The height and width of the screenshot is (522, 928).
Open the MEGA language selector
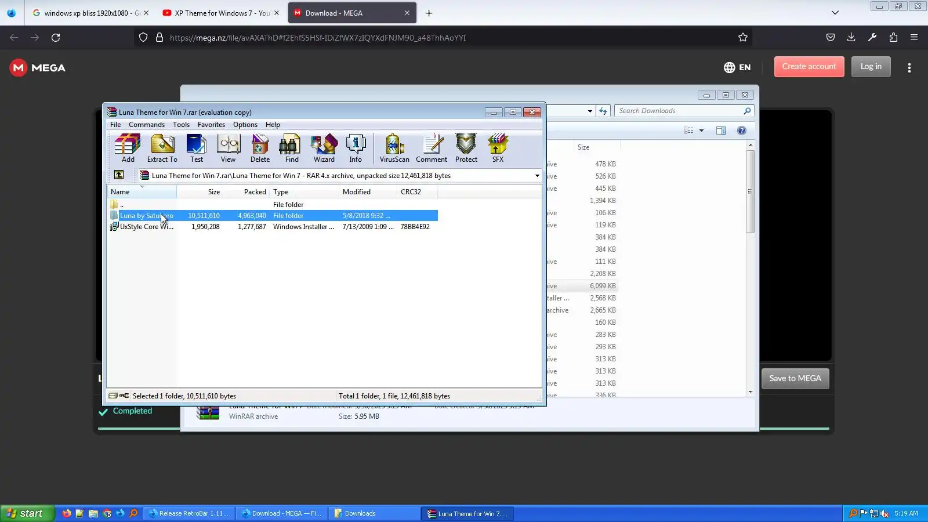point(737,67)
